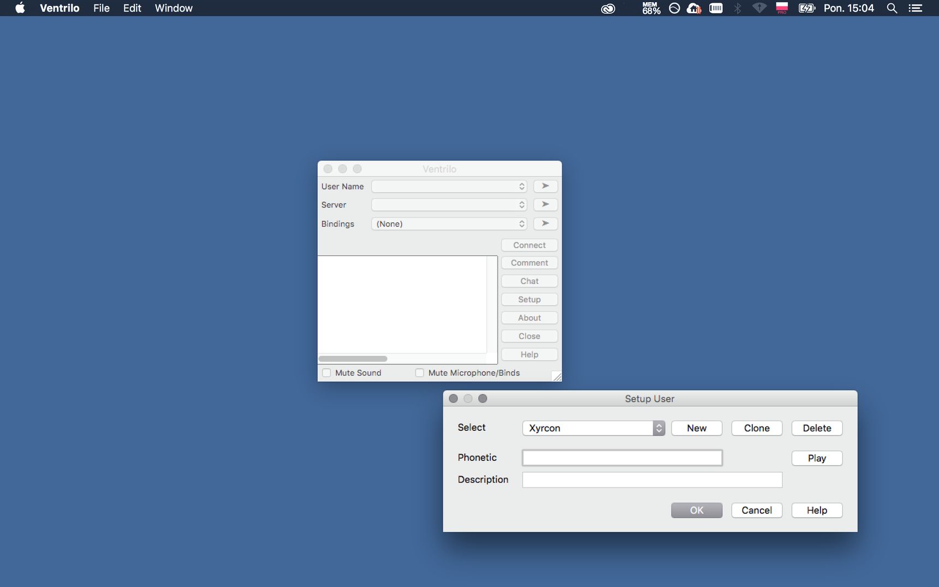This screenshot has width=939, height=587.
Task: Click Help button in Ventrilo main window
Action: tap(530, 354)
